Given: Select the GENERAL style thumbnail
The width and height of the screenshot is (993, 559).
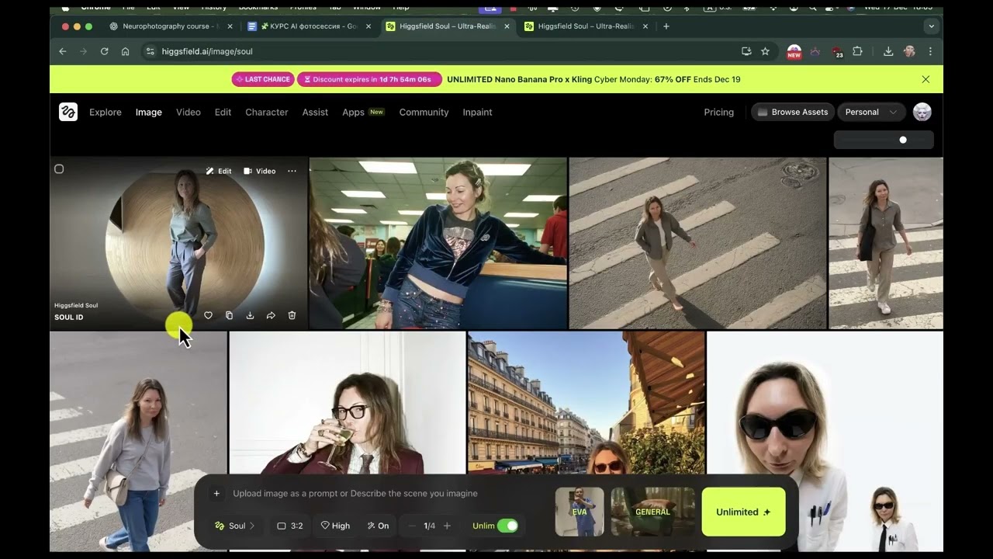Looking at the screenshot, I should tap(652, 512).
